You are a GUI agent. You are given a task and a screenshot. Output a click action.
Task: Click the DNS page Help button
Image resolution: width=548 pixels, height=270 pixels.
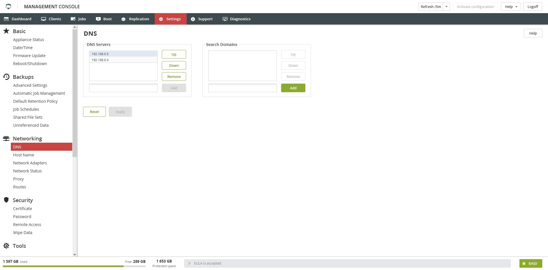click(x=533, y=33)
